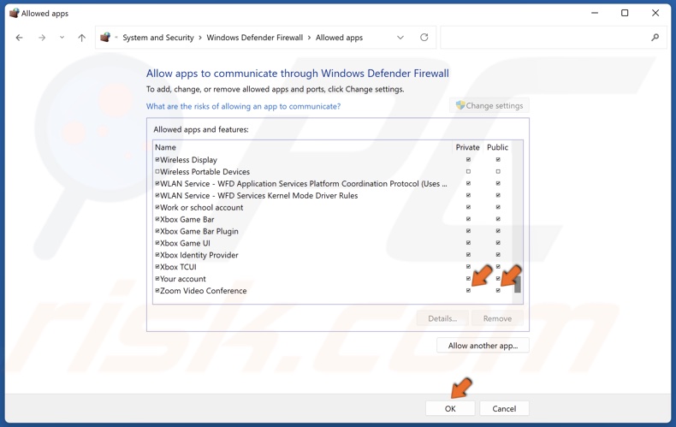Open Windows Defender Firewall breadcrumb
Viewport: 676px width, 427px height.
tap(255, 38)
